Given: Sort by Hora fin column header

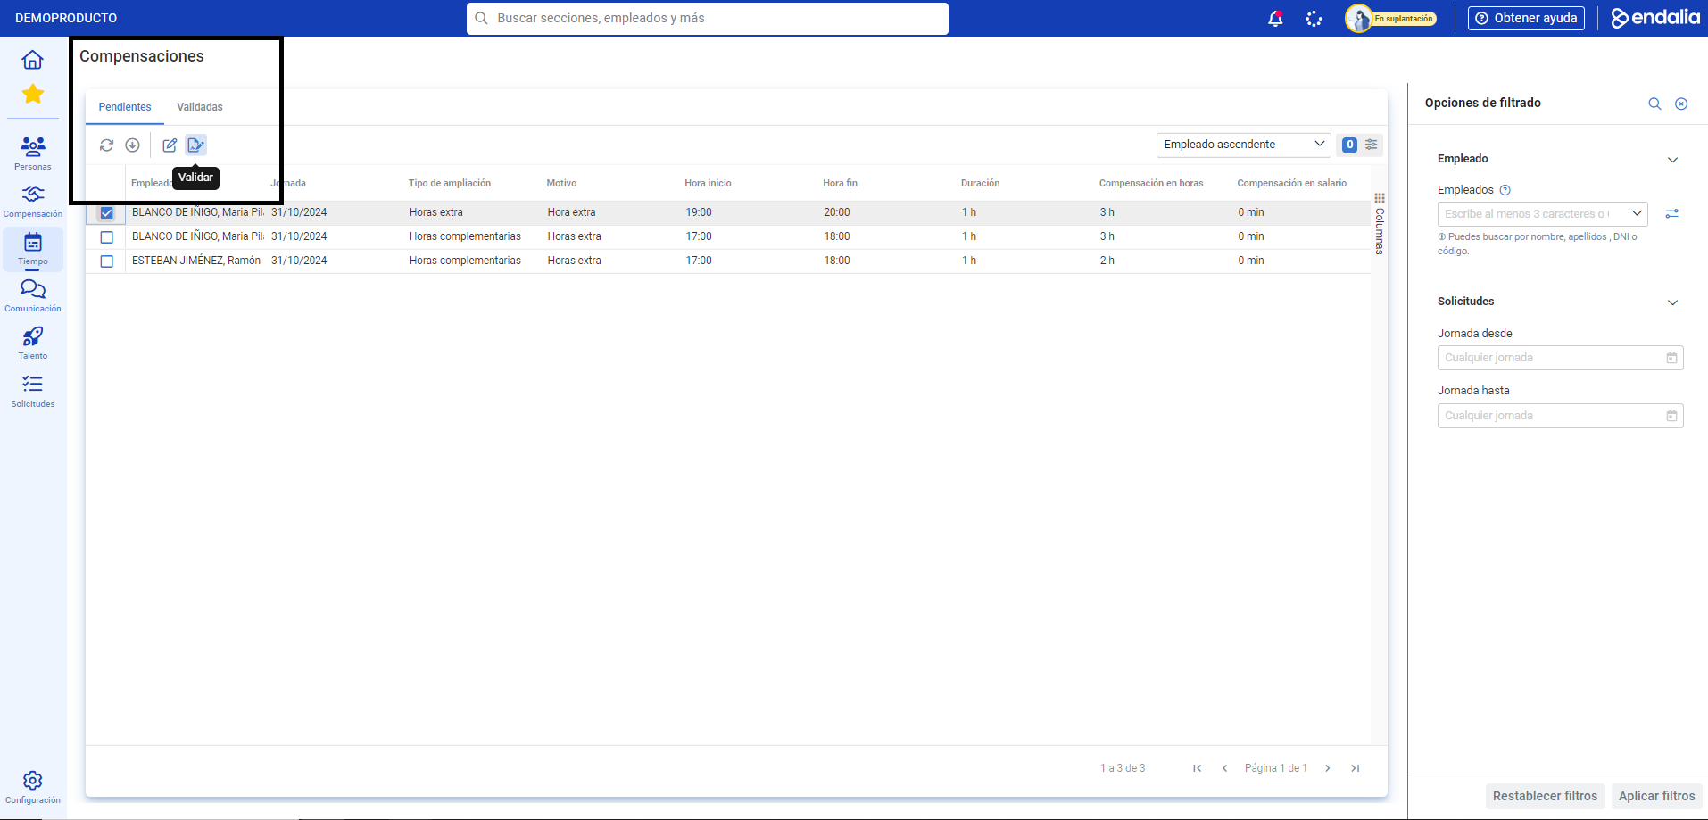Looking at the screenshot, I should [x=840, y=184].
